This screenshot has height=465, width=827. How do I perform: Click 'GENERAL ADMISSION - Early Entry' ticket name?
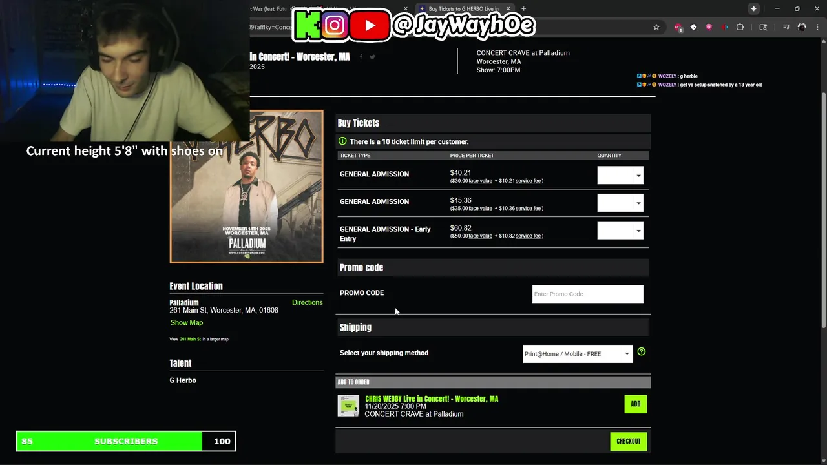click(385, 234)
